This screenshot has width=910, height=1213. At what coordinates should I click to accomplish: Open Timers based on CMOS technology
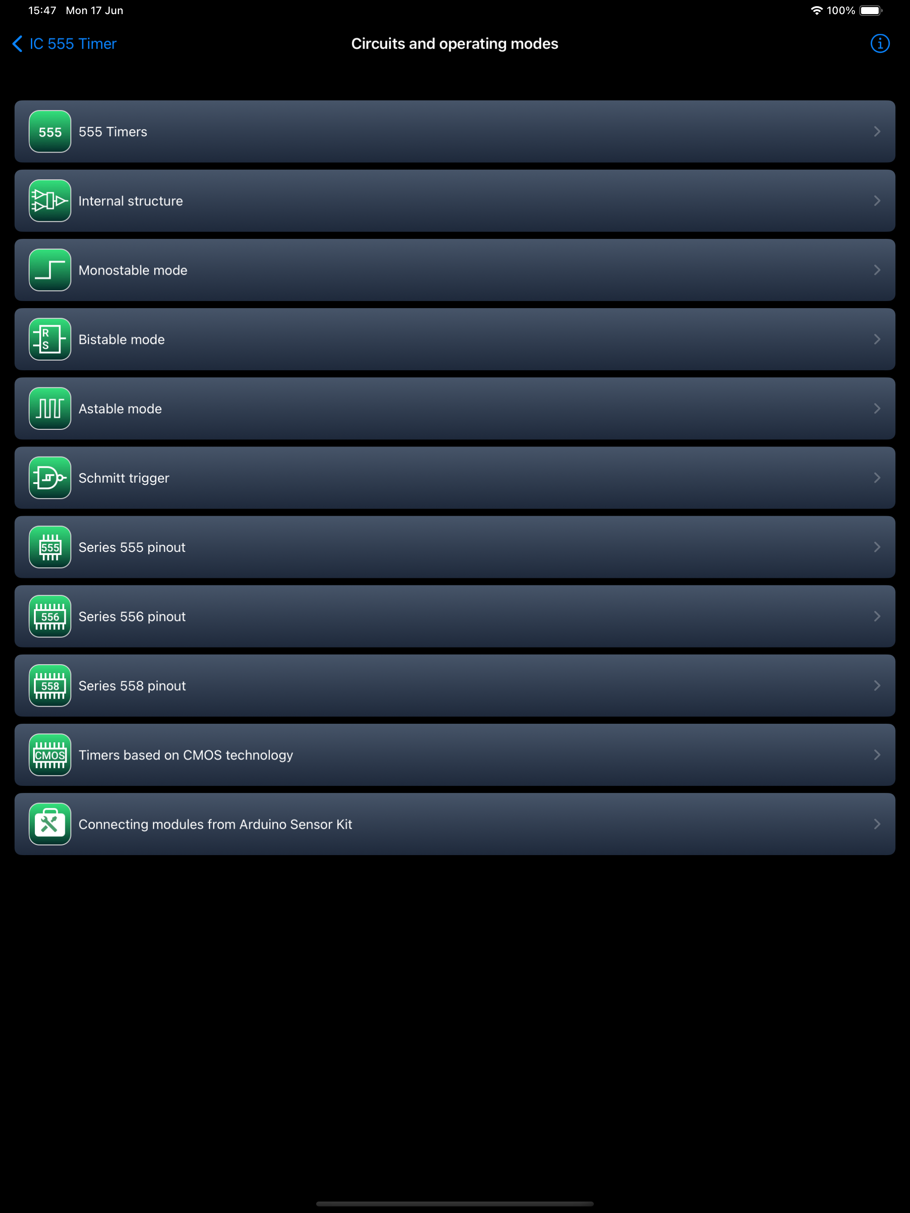click(455, 755)
